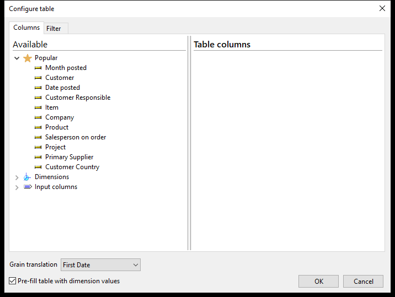
Task: Click the Input columns group label
Action: pos(56,187)
